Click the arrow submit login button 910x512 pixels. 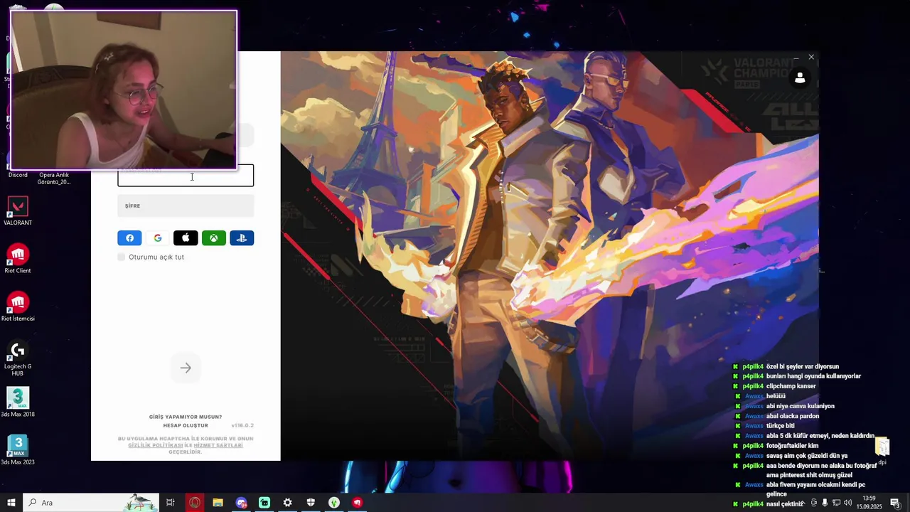coord(186,368)
